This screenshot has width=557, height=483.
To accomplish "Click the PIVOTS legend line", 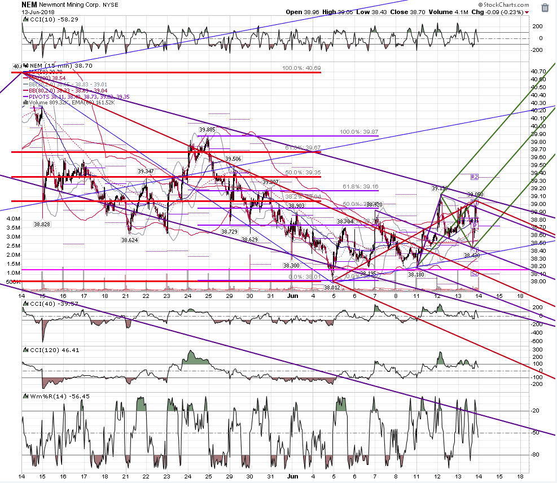I will (x=76, y=96).
